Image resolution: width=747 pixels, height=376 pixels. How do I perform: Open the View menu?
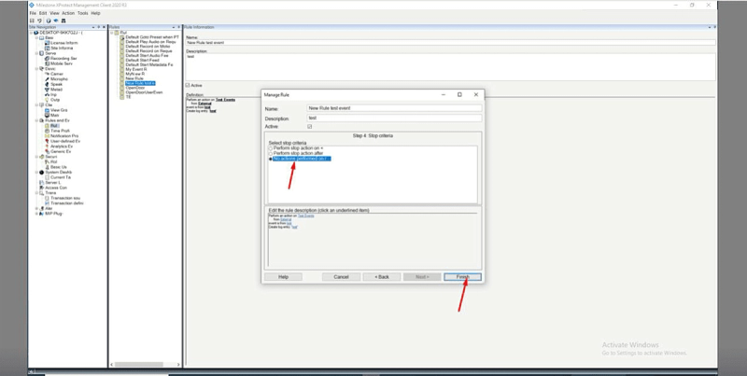coord(54,13)
